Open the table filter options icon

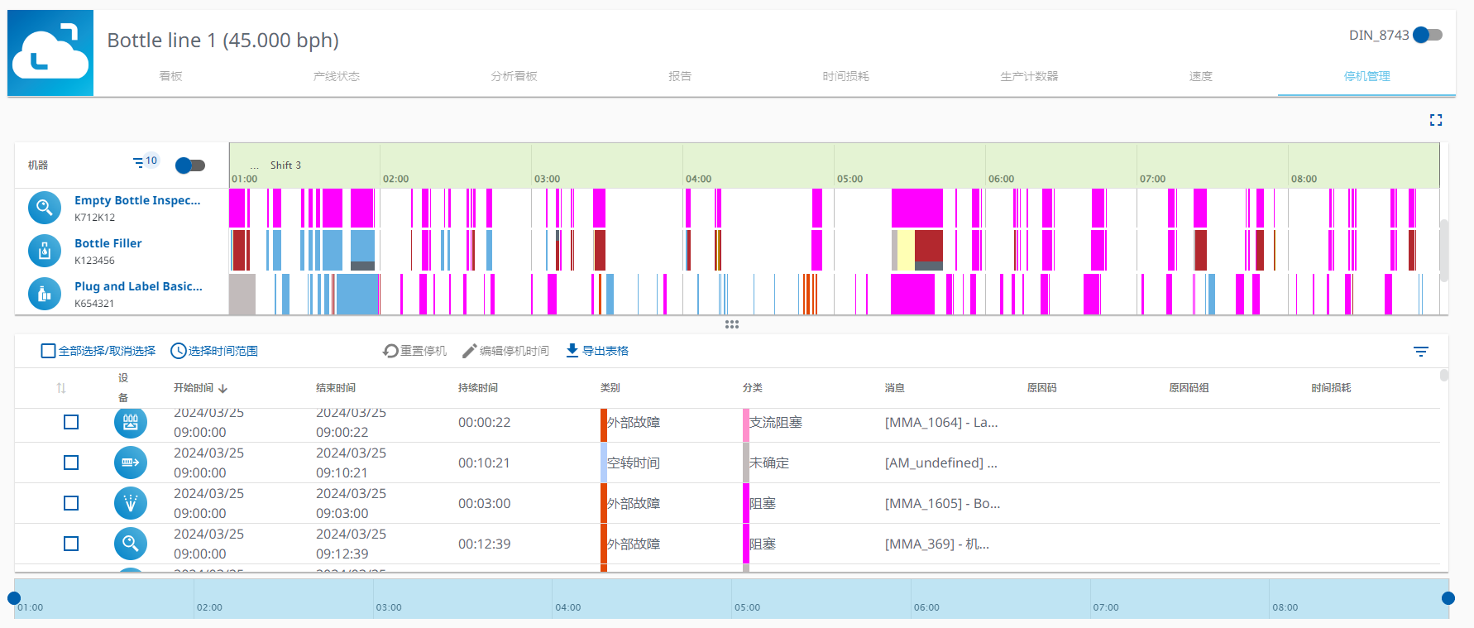coord(1421,352)
